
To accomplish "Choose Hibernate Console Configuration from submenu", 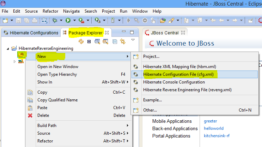I will point(195,82).
